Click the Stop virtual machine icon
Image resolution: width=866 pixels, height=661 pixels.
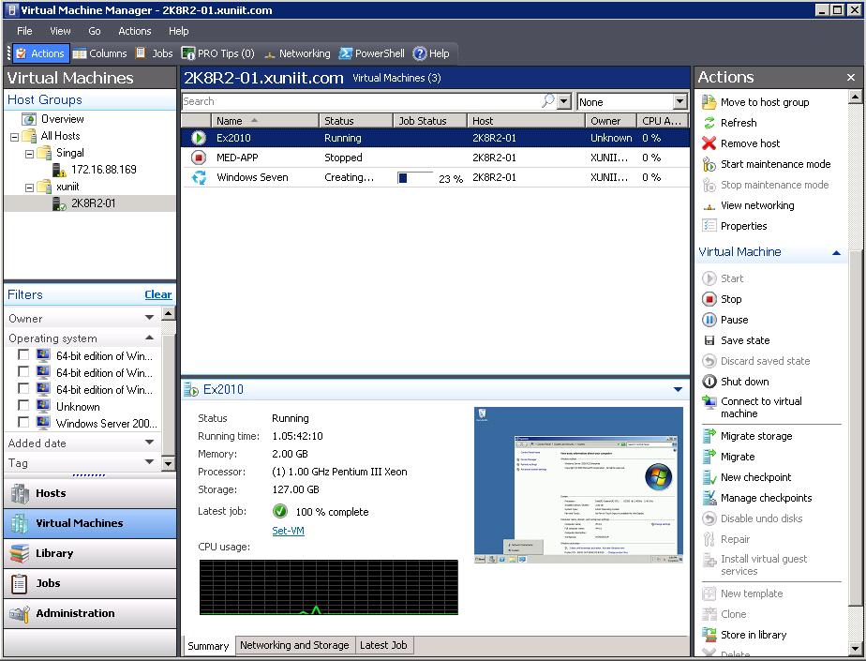click(709, 299)
